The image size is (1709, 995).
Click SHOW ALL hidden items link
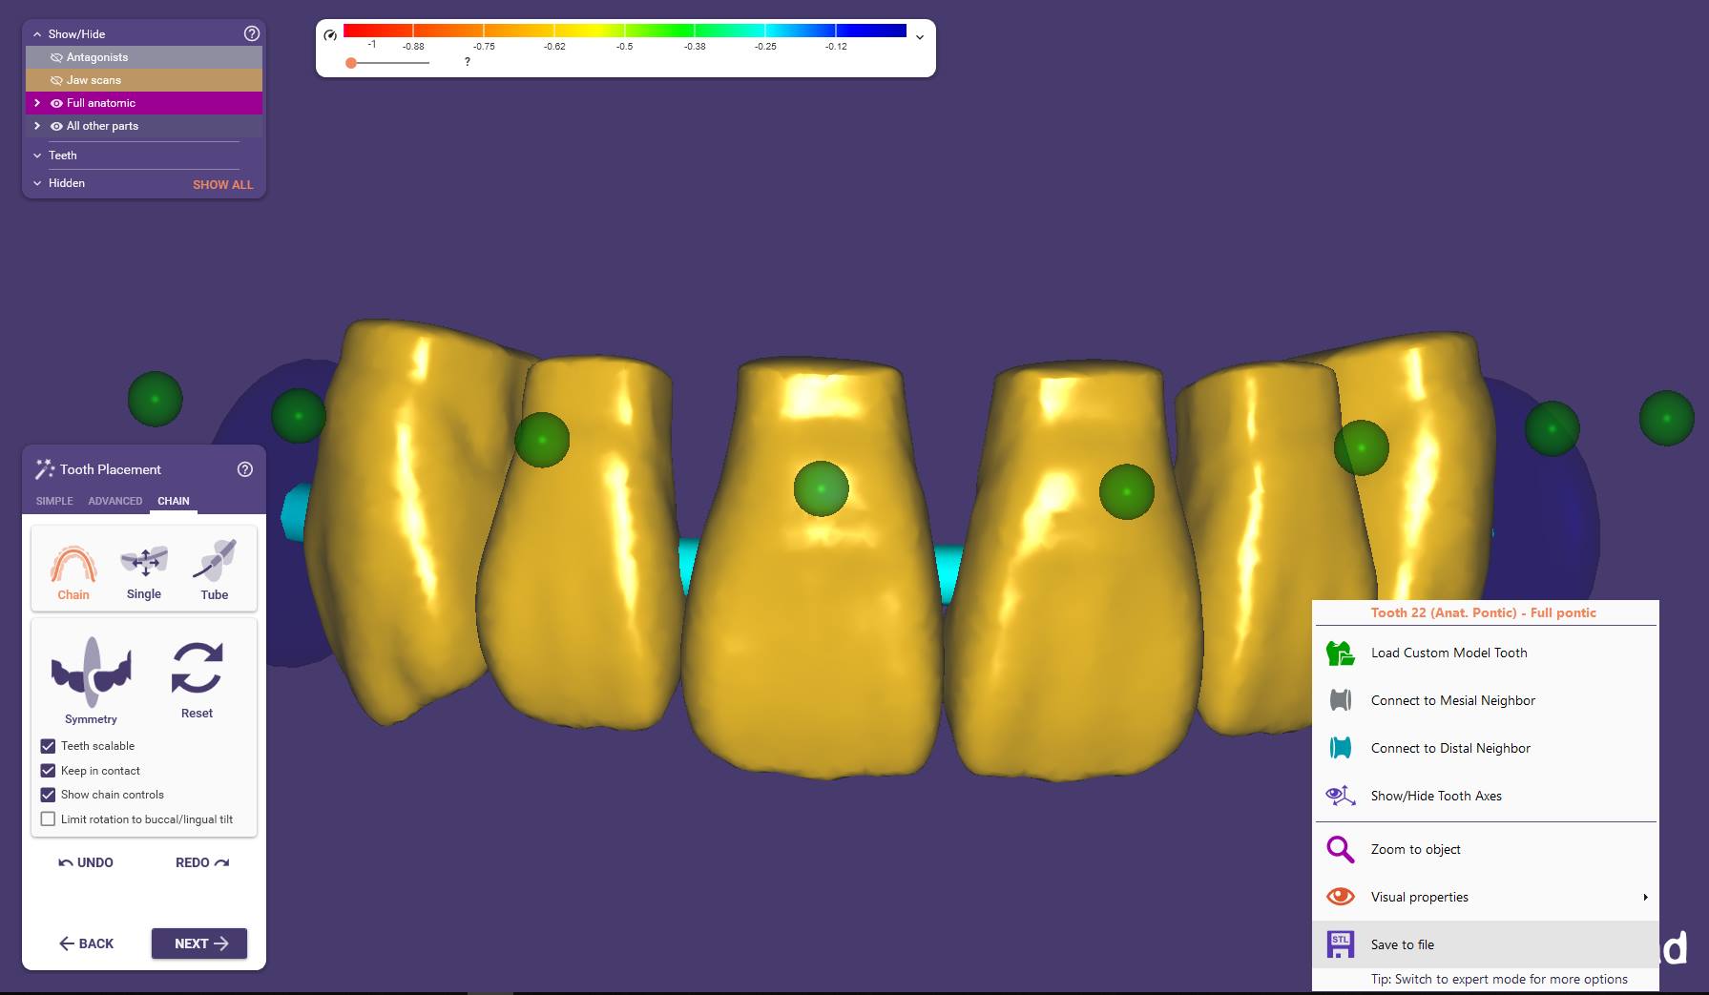click(x=223, y=184)
